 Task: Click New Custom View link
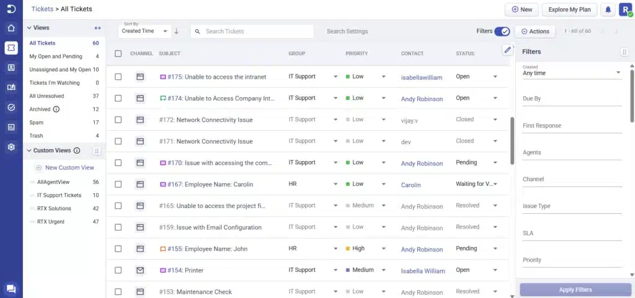tap(66, 167)
